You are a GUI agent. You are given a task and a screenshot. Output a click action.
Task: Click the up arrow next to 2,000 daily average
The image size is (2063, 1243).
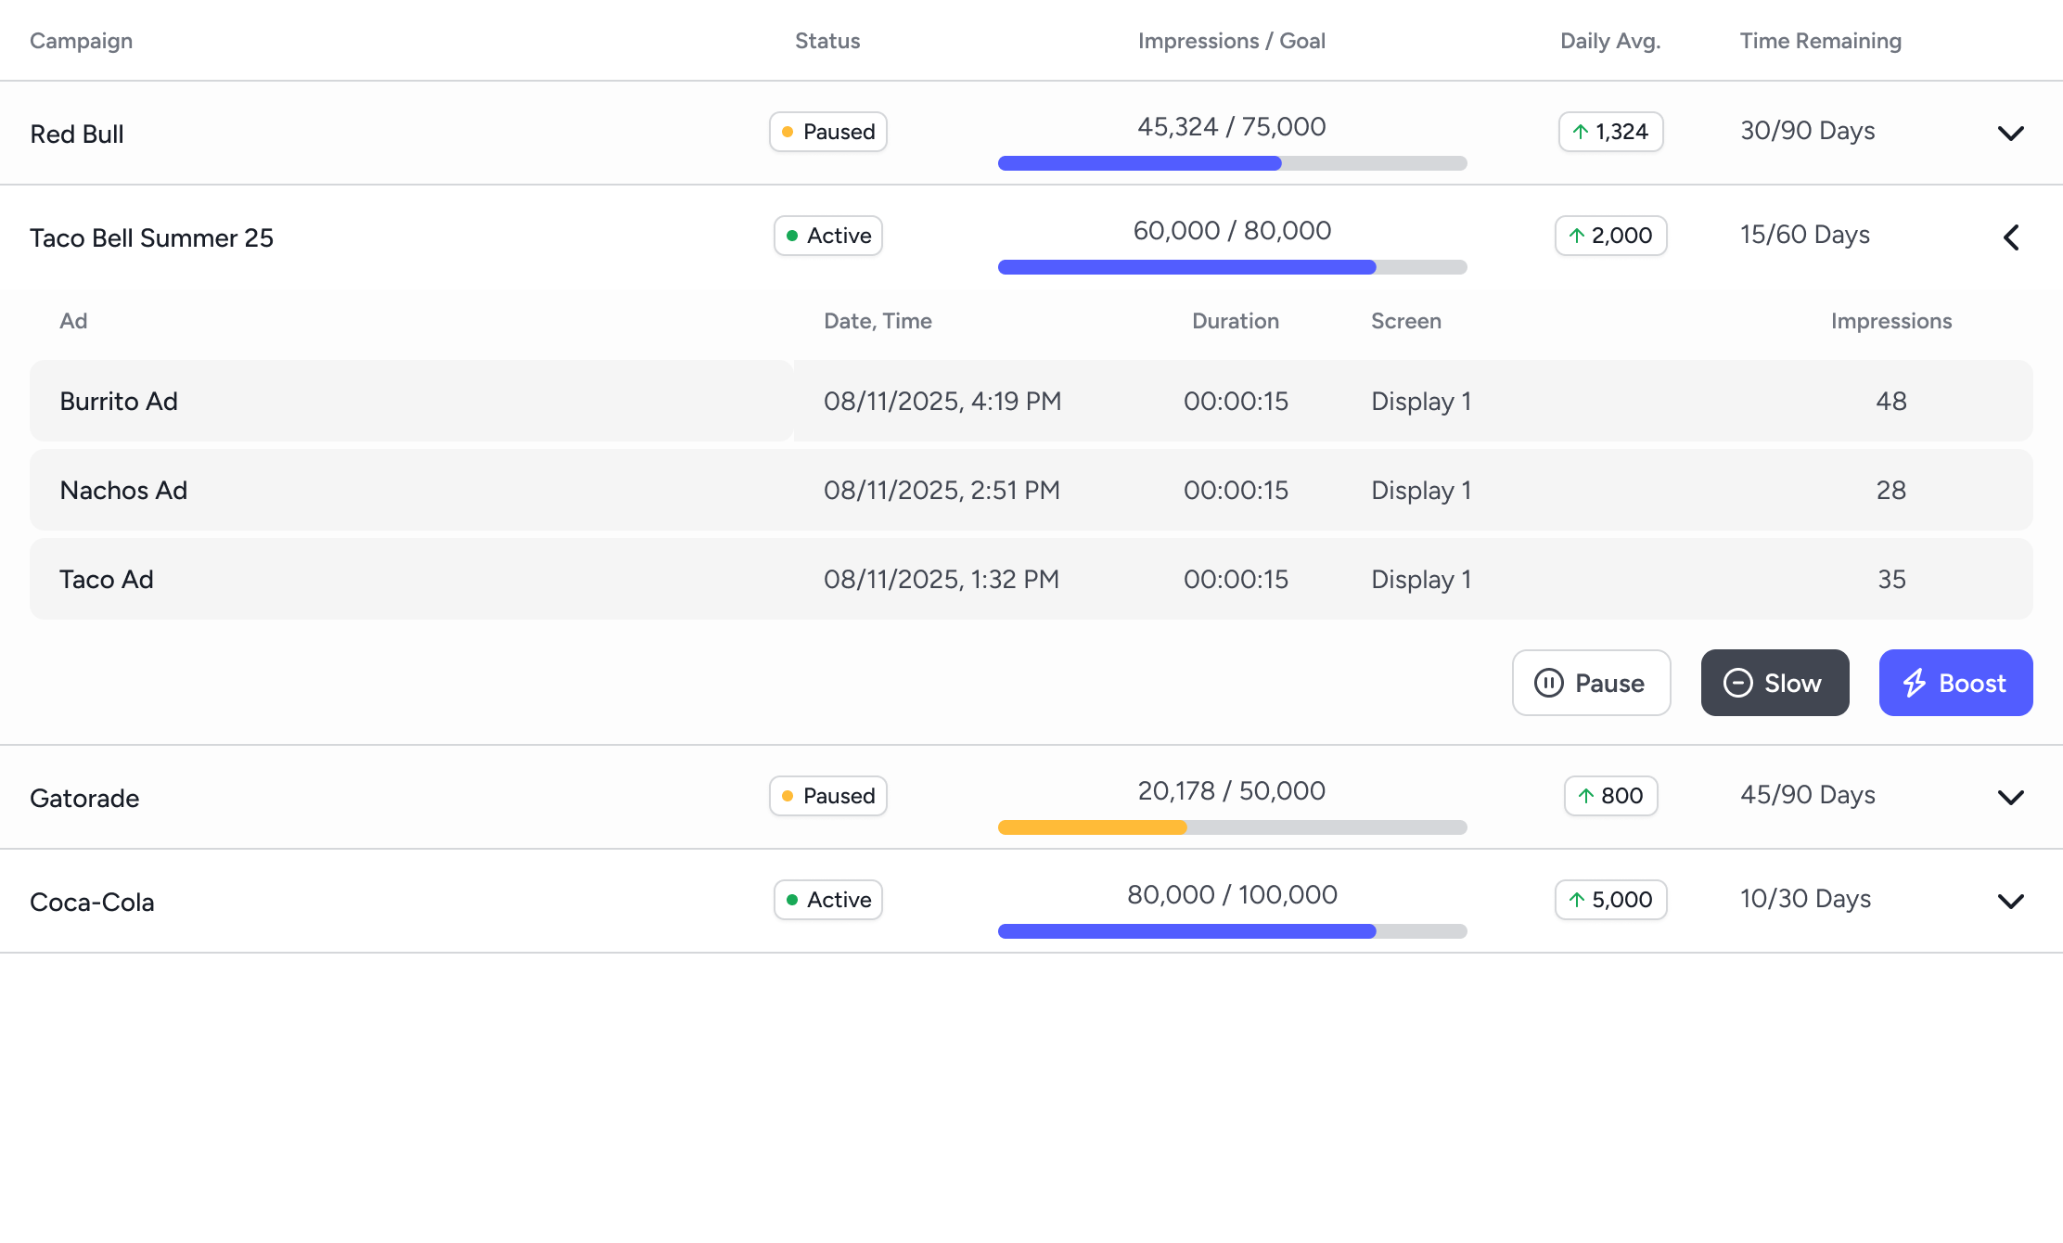1575,236
